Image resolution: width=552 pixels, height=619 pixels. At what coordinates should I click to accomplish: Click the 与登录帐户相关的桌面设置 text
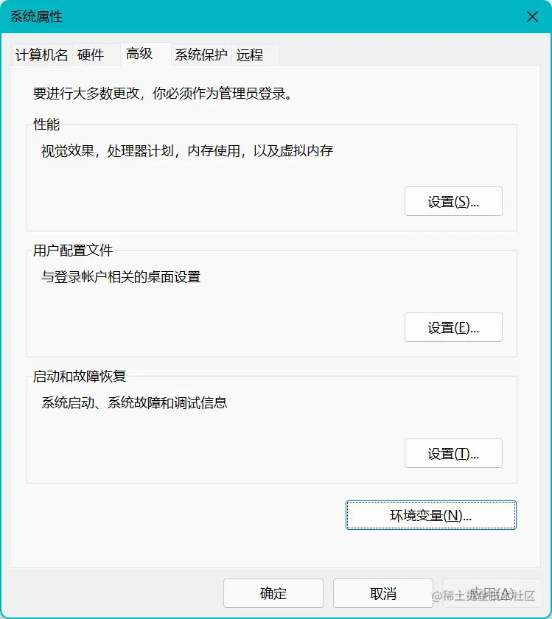120,276
